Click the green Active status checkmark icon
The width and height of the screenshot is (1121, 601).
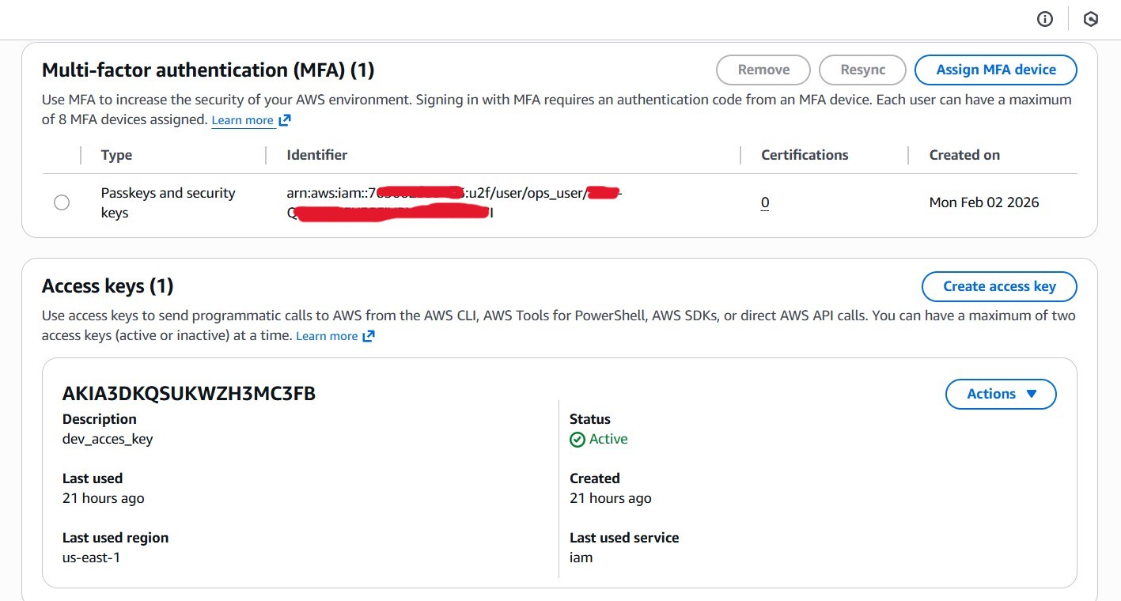coord(578,440)
